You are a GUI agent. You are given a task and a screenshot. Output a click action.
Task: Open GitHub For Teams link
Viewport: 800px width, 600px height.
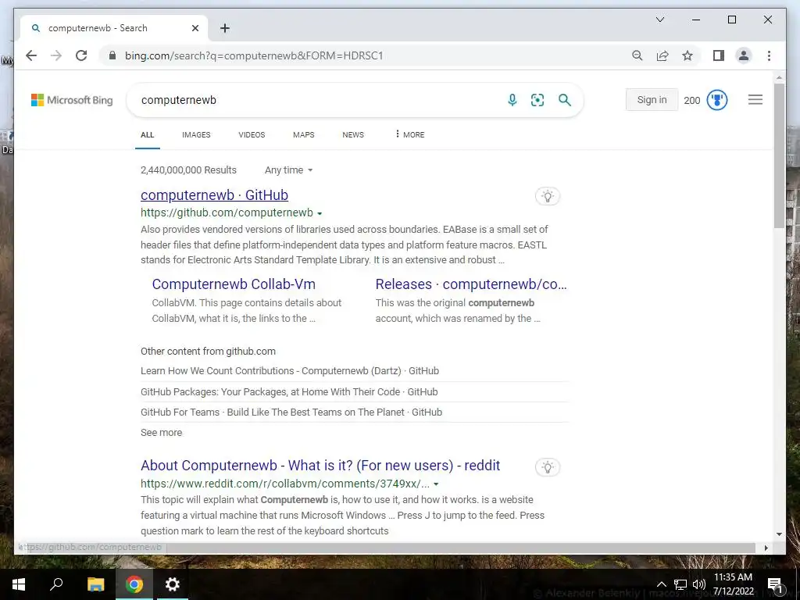click(x=291, y=412)
